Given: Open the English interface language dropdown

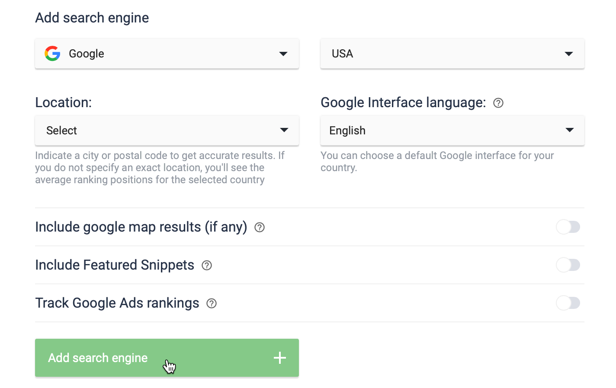Looking at the screenshot, I should point(452,130).
